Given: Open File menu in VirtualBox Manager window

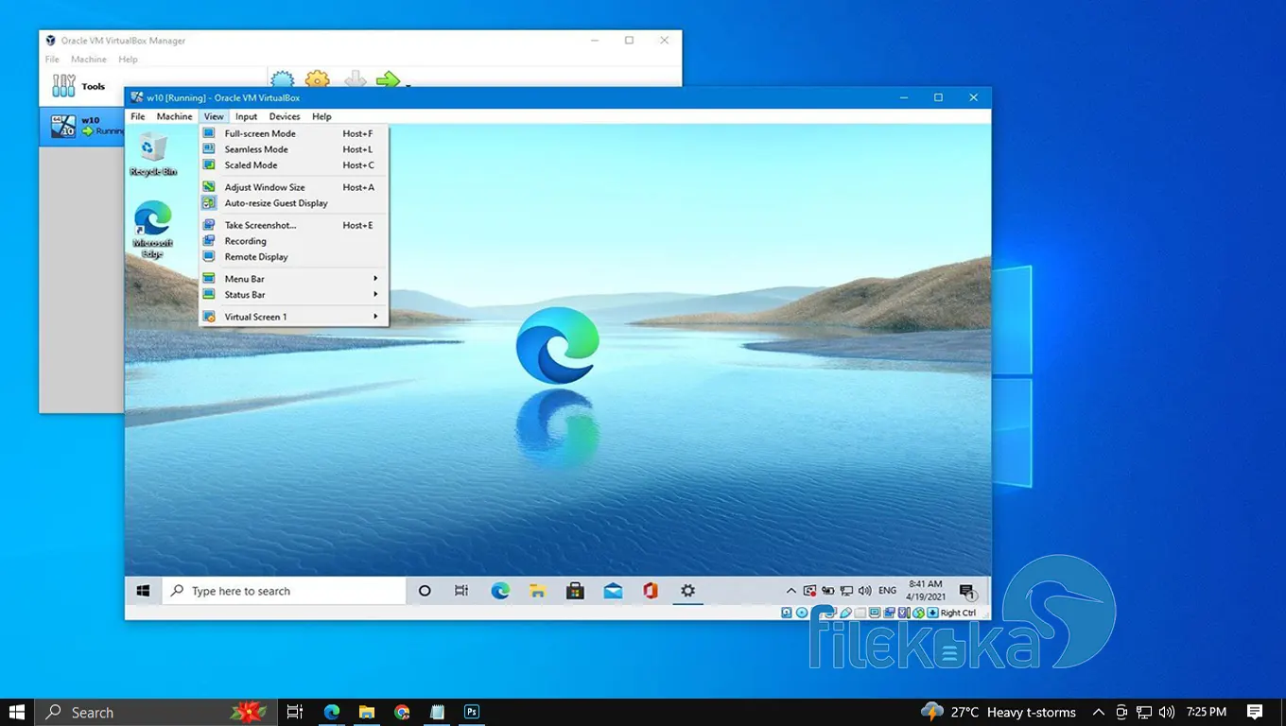Looking at the screenshot, I should pyautogui.click(x=52, y=59).
